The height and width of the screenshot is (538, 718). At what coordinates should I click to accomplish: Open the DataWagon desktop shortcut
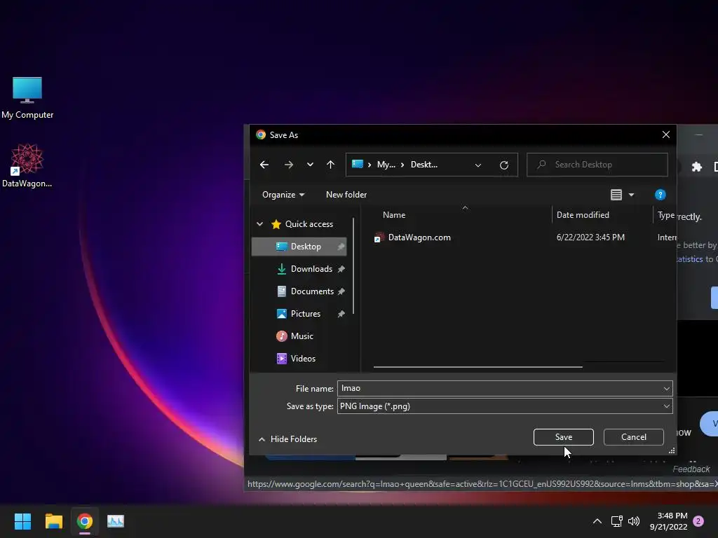coord(27,165)
